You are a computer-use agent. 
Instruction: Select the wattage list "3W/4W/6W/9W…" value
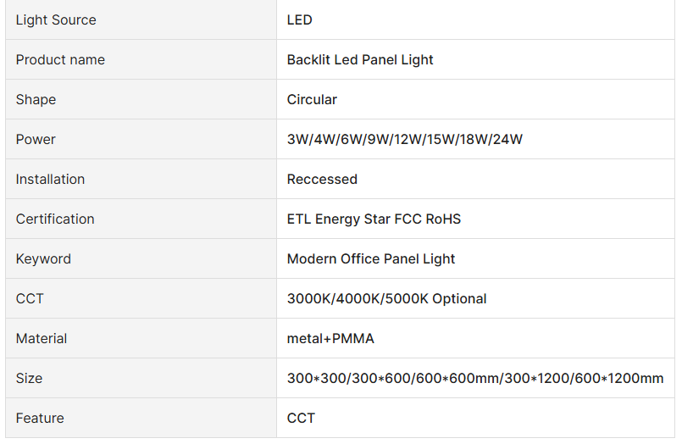tap(405, 139)
